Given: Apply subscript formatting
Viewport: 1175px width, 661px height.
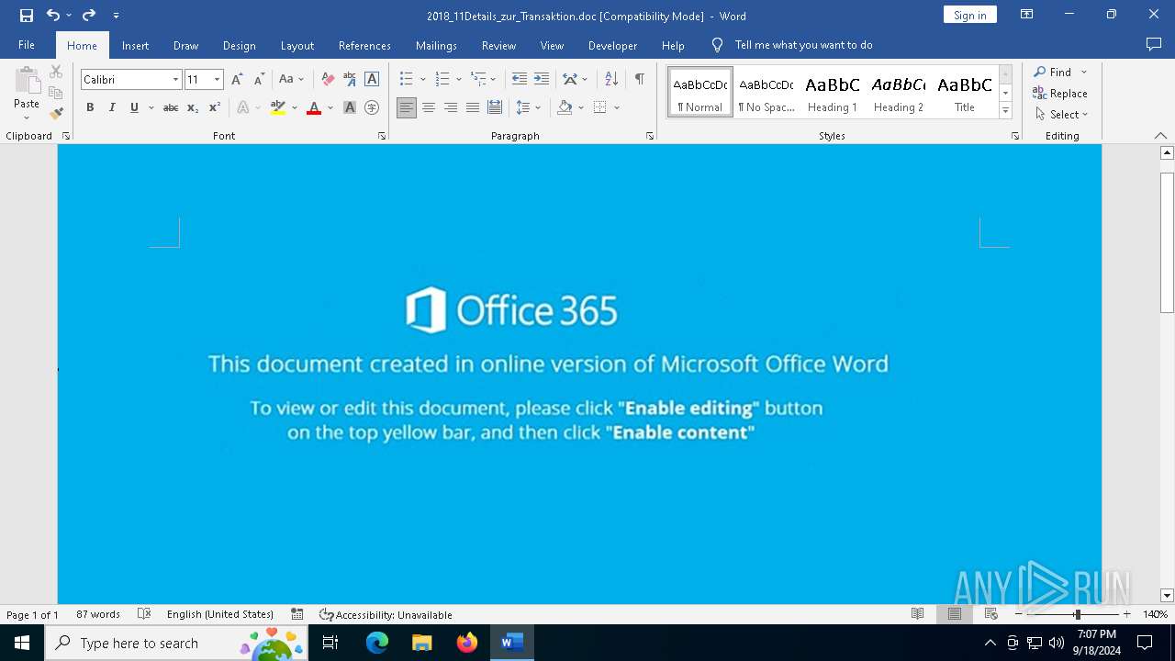Looking at the screenshot, I should pyautogui.click(x=193, y=107).
